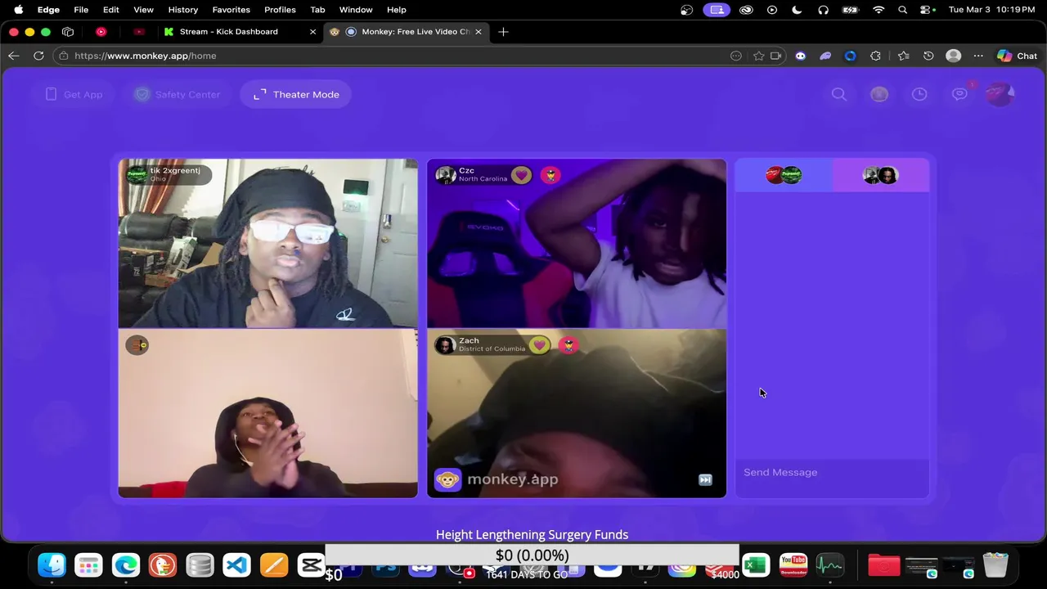Open the Monkey chat messages icon

click(959, 94)
